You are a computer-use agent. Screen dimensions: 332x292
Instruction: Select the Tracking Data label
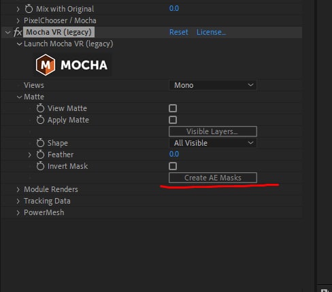click(47, 201)
